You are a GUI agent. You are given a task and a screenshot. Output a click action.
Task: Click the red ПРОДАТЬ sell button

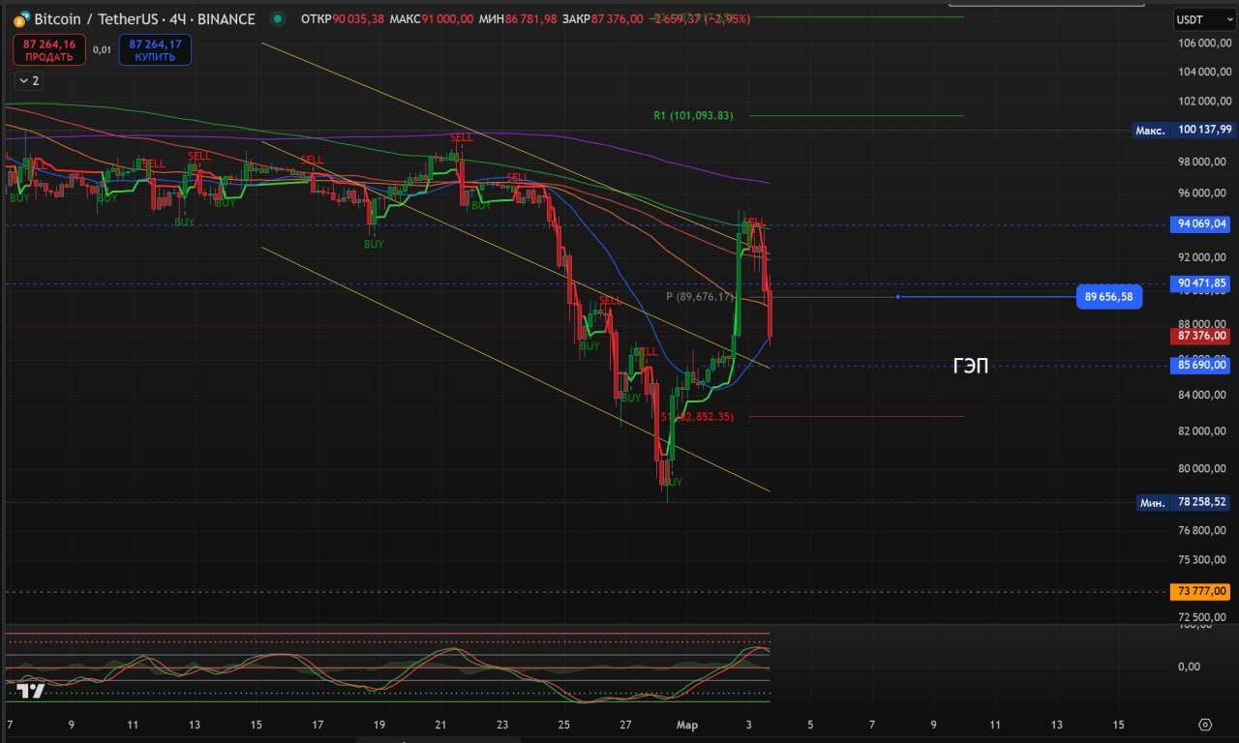(x=48, y=50)
